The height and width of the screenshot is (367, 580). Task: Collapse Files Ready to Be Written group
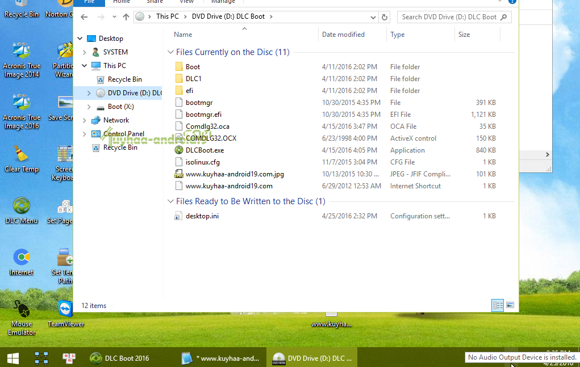(x=170, y=201)
